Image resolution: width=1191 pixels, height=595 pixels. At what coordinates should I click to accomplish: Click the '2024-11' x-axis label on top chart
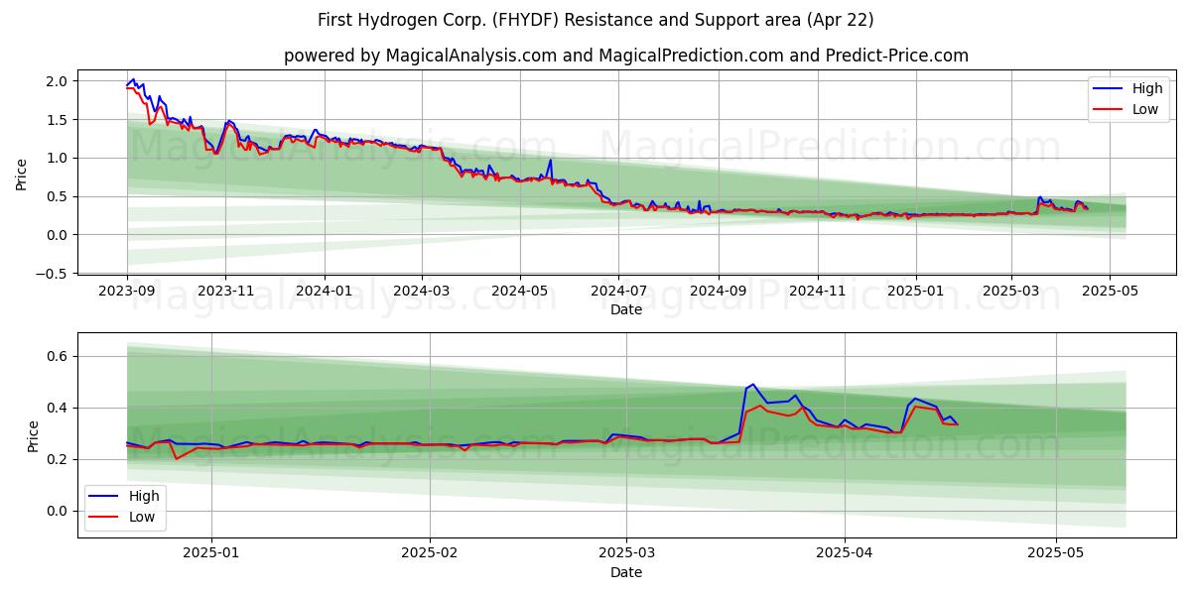[x=817, y=291]
